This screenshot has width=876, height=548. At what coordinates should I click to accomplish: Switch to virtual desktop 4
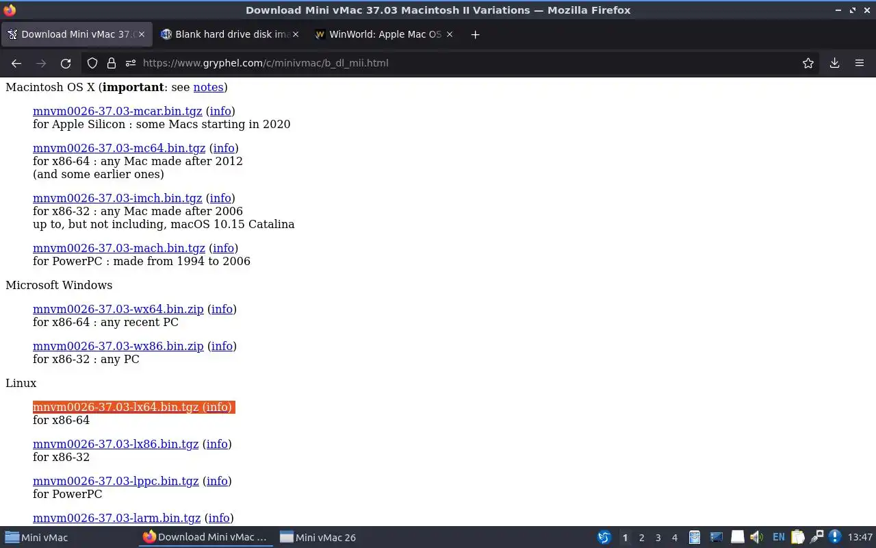[x=675, y=538]
